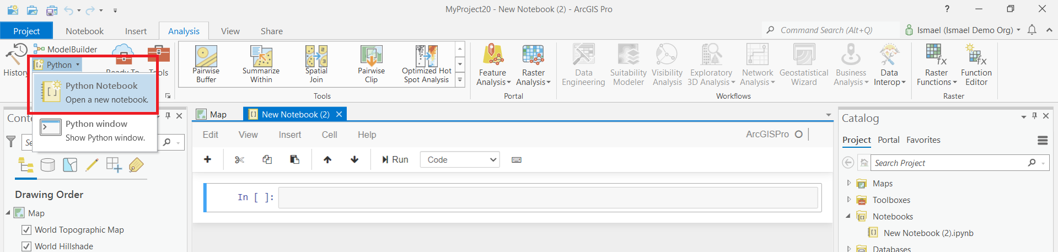Switch to the Notebook ribbon tab
The height and width of the screenshot is (252, 1058).
(84, 31)
